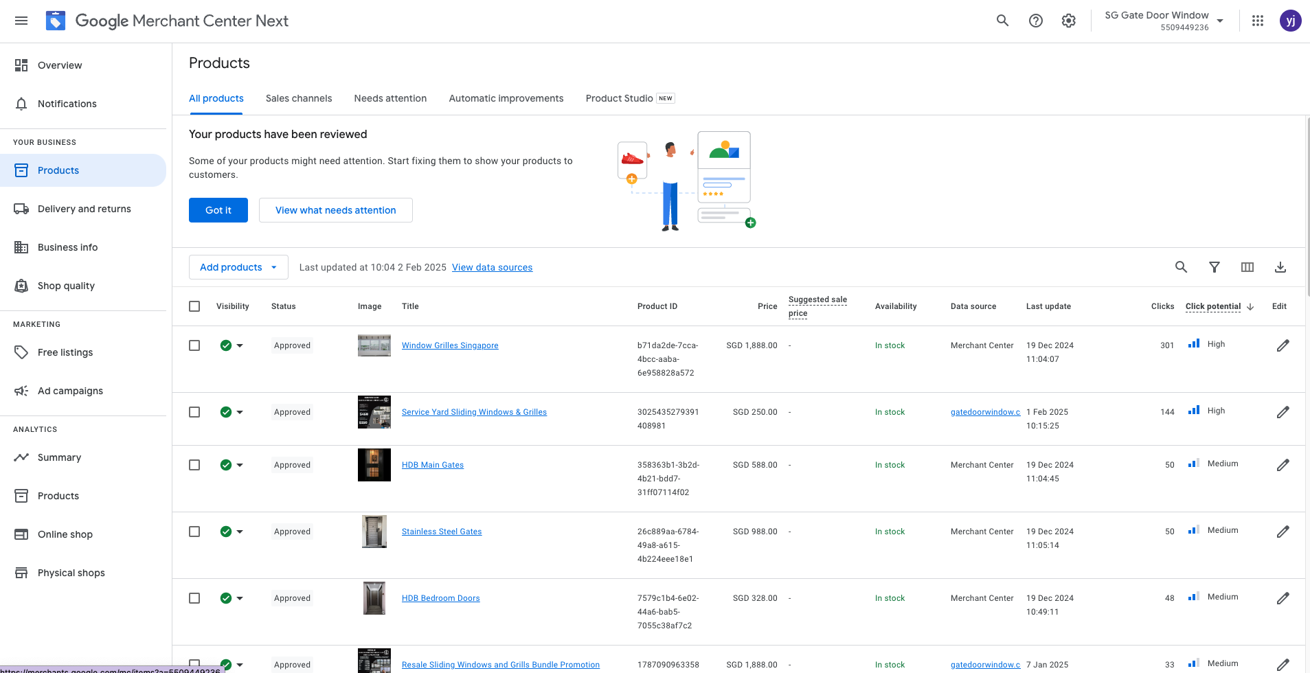Tick the select-all products checkbox
Screen dimensions: 1310x673
(x=194, y=306)
